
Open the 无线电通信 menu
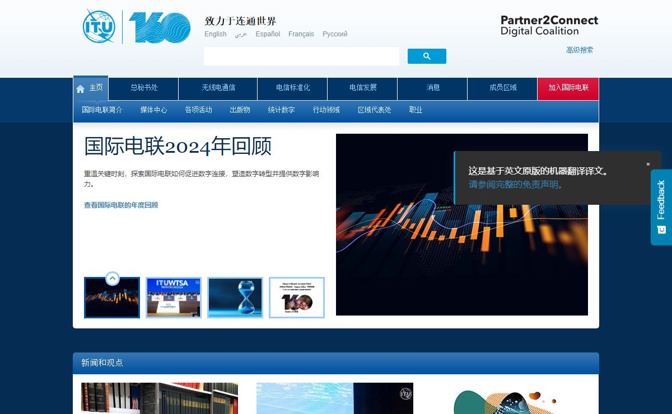218,88
